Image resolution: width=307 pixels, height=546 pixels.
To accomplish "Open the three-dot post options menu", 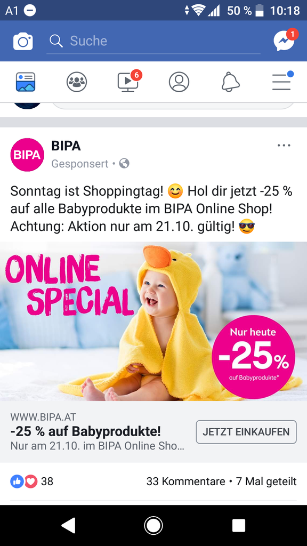I will click(x=284, y=146).
